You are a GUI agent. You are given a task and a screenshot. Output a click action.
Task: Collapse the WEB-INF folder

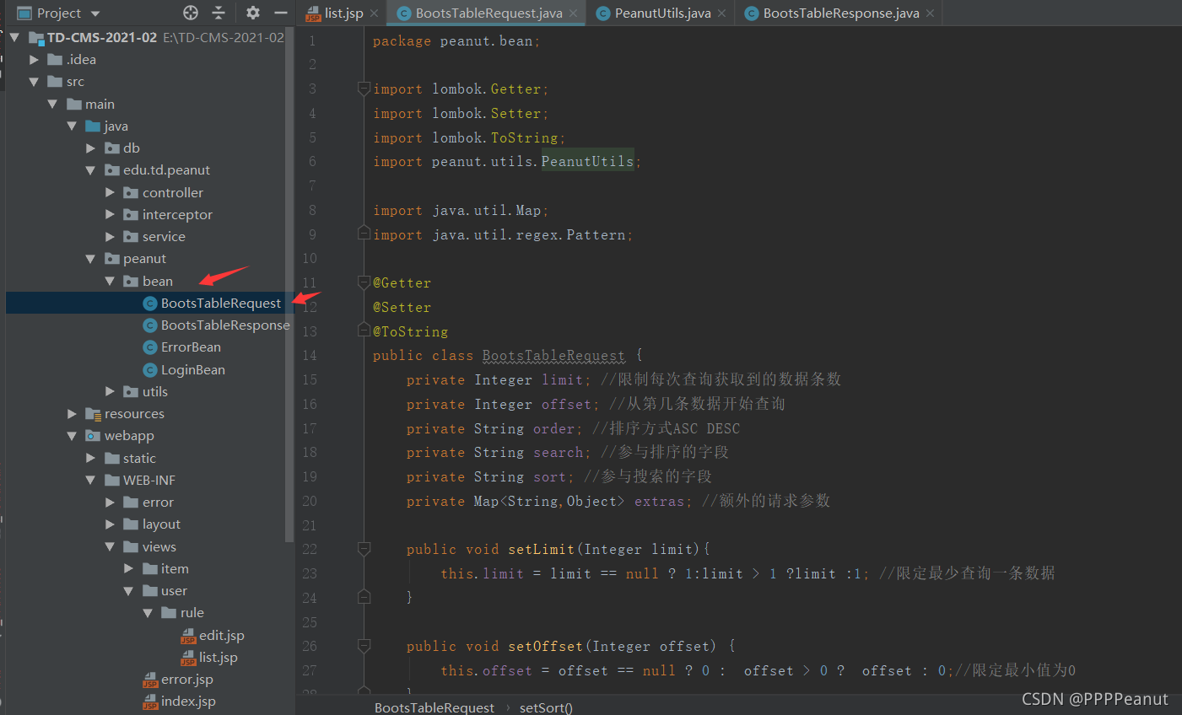[90, 480]
